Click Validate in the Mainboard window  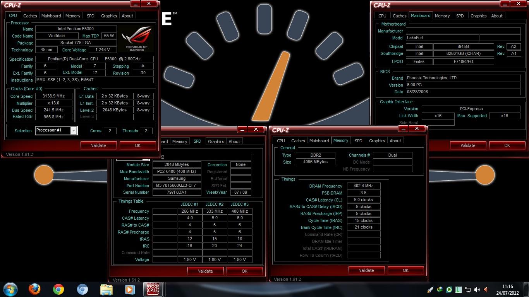click(x=468, y=145)
